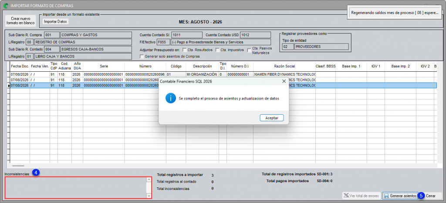Image resolution: width=446 pixels, height=203 pixels.
Task: Click the Descripción column header
Action: pyautogui.click(x=203, y=66)
